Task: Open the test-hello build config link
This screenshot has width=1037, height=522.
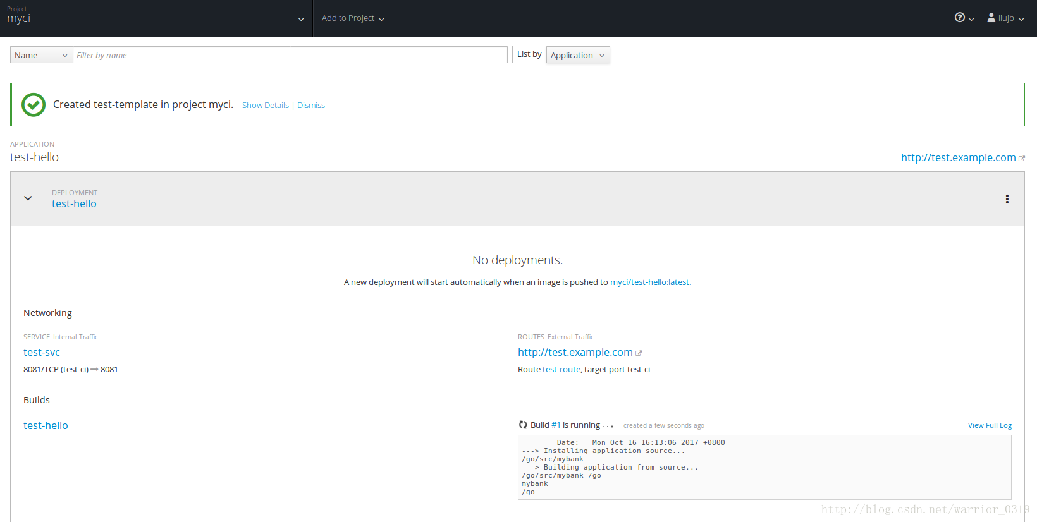Action: [46, 425]
